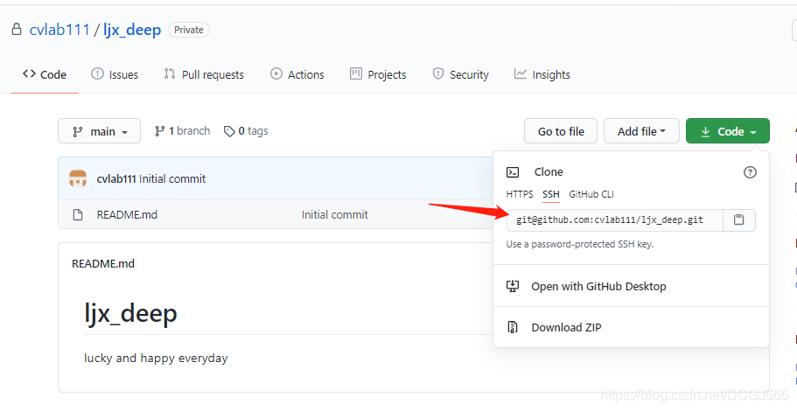Select the HTTPS clone option
797x411 pixels.
[520, 194]
